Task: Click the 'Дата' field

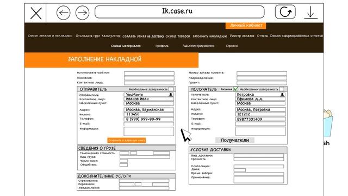Action: 240,170
